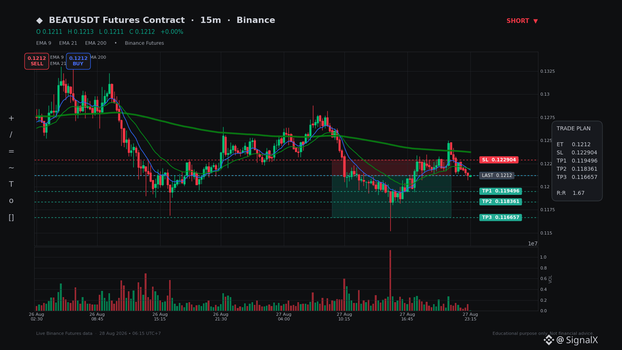The image size is (622, 350).
Task: Click the 26 Aug 15:15 time axis label
Action: 160,317
